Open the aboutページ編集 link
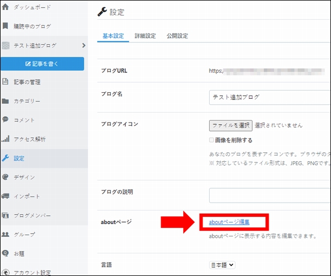Image resolution: width=331 pixels, height=276 pixels. click(x=229, y=222)
